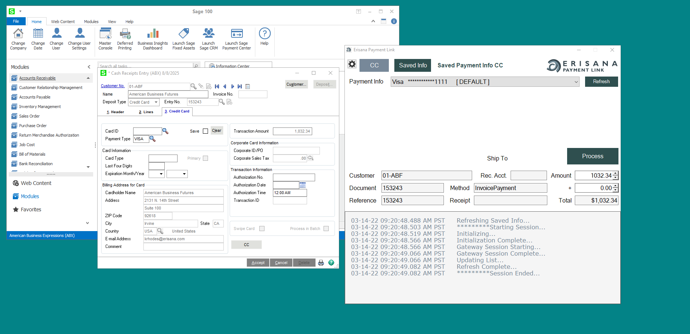This screenshot has width=690, height=334.
Task: Open Change User Settings
Action: (79, 39)
